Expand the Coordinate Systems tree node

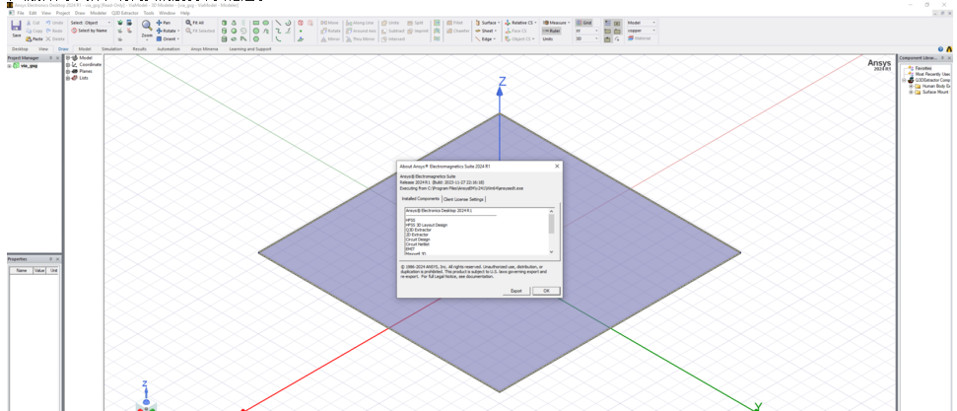point(68,65)
